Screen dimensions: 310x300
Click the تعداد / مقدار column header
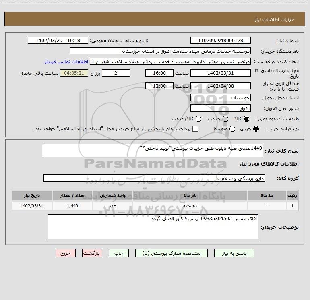72,195
